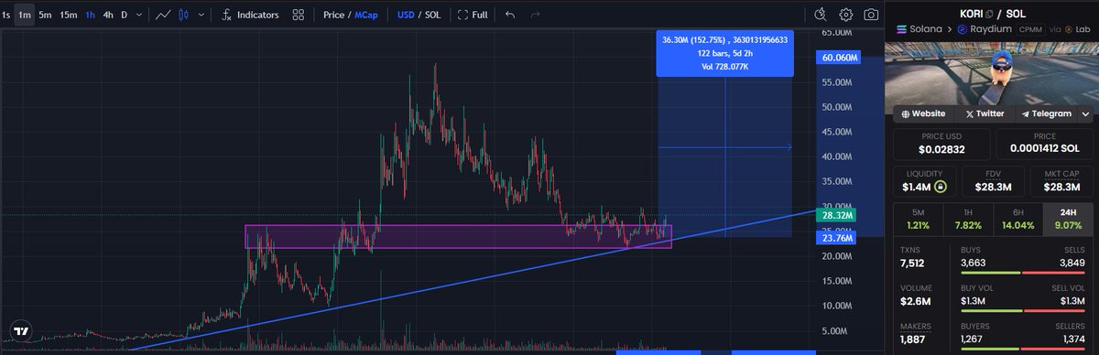The height and width of the screenshot is (355, 1099).
Task: Switch chart to 1m timeframe
Action: click(x=25, y=15)
